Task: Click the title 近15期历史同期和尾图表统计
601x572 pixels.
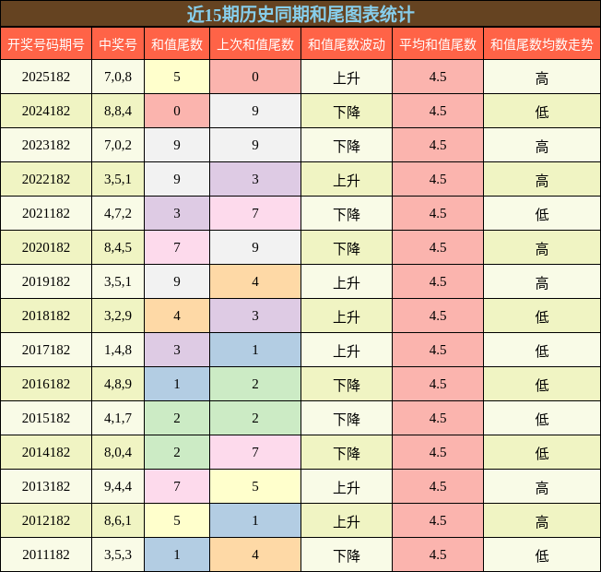Action: tap(300, 14)
